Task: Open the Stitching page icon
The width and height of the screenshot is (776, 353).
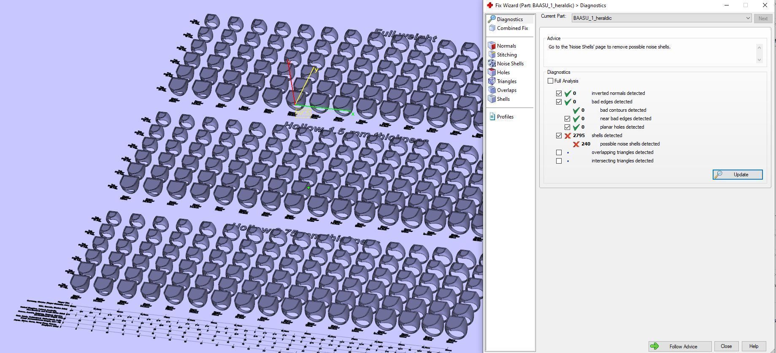Action: click(x=492, y=54)
